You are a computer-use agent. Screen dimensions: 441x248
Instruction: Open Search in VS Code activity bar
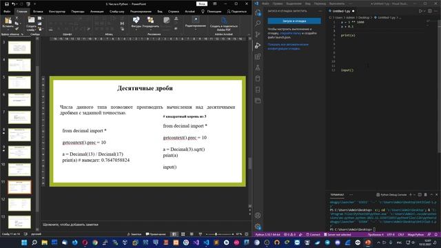[x=258, y=23]
